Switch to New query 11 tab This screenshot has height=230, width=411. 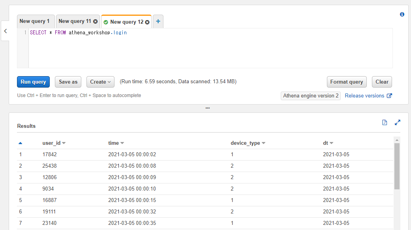click(75, 21)
